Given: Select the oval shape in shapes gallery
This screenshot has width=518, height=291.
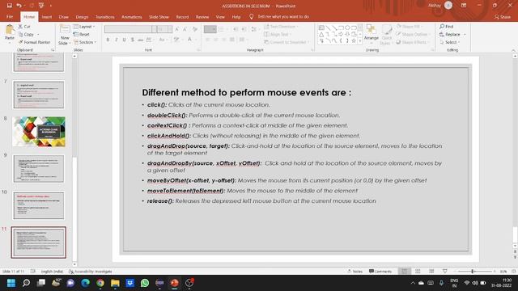Looking at the screenshot, I should pyautogui.click(x=347, y=27).
